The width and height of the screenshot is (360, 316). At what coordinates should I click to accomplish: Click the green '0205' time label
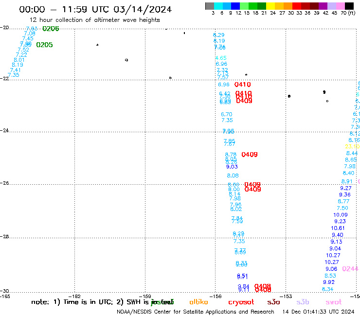(x=44, y=45)
